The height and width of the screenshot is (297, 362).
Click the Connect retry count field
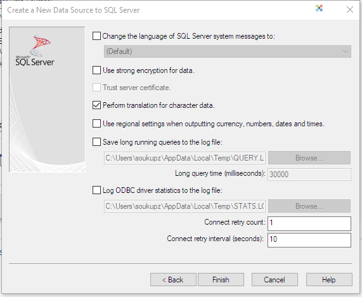(309, 223)
